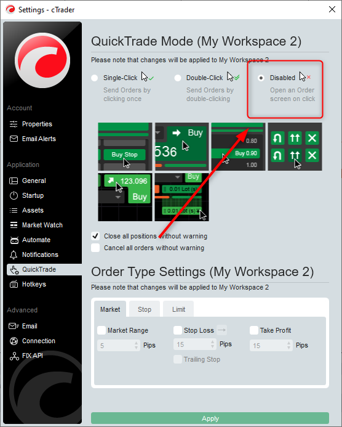
Task: Open the Hotkeys settings page
Action: pyautogui.click(x=34, y=284)
